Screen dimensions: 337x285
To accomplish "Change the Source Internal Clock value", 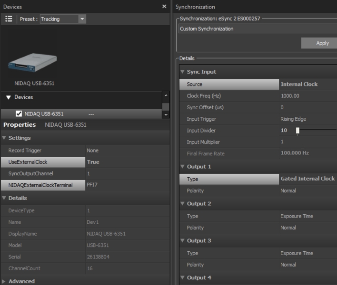I will pos(307,85).
